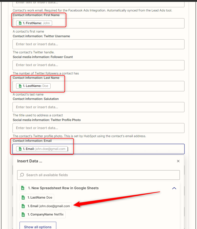Choose CompanyName Netflix data option
Viewport: 197px width, 229px height.
click(42, 214)
